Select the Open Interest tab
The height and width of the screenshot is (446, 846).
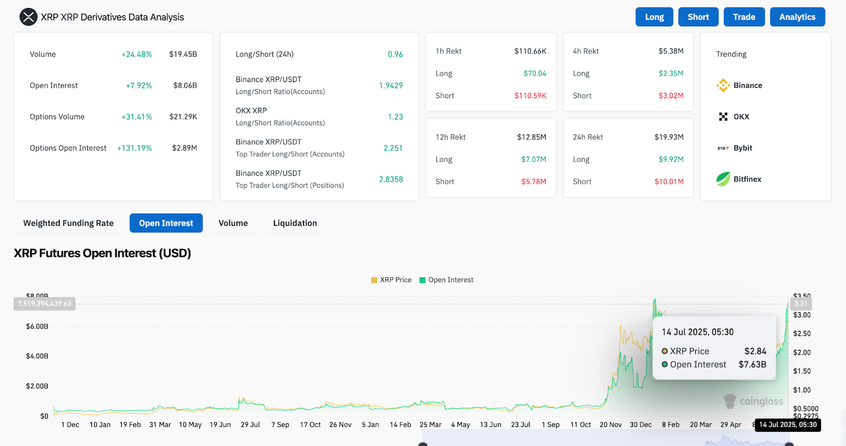coord(166,223)
